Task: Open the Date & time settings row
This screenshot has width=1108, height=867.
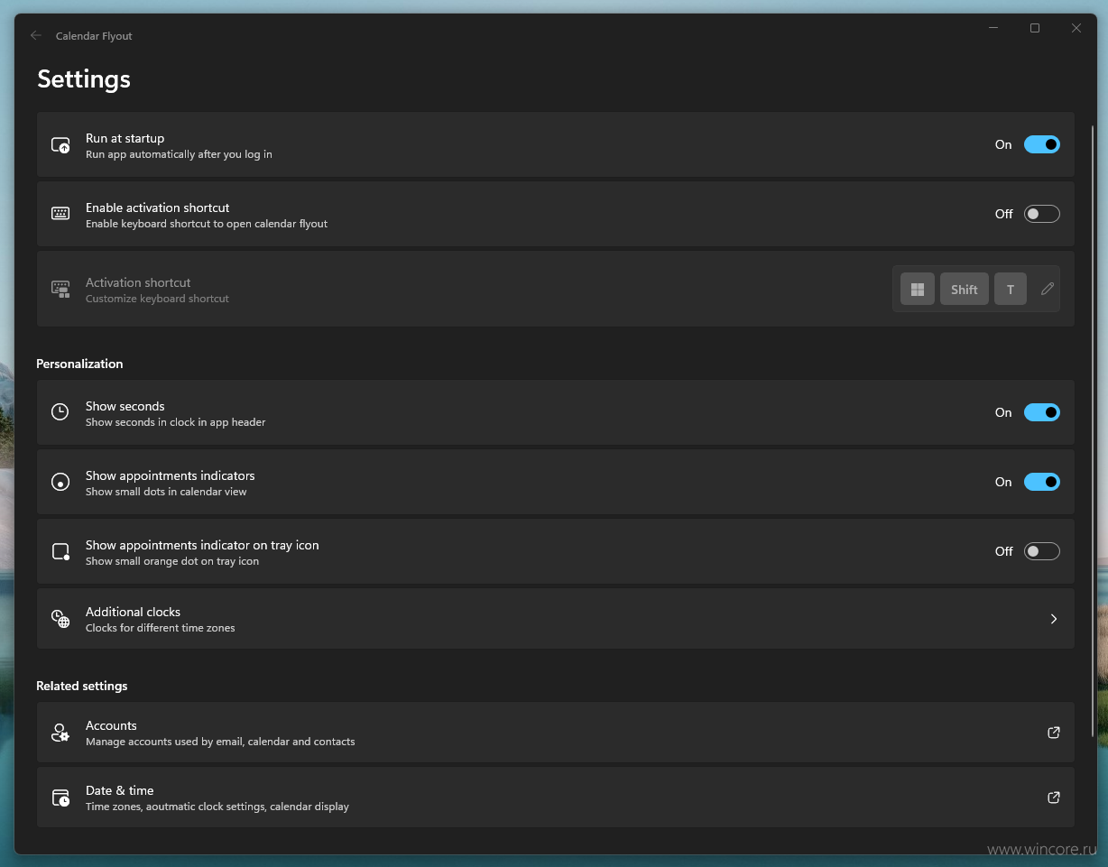Action: [x=556, y=798]
